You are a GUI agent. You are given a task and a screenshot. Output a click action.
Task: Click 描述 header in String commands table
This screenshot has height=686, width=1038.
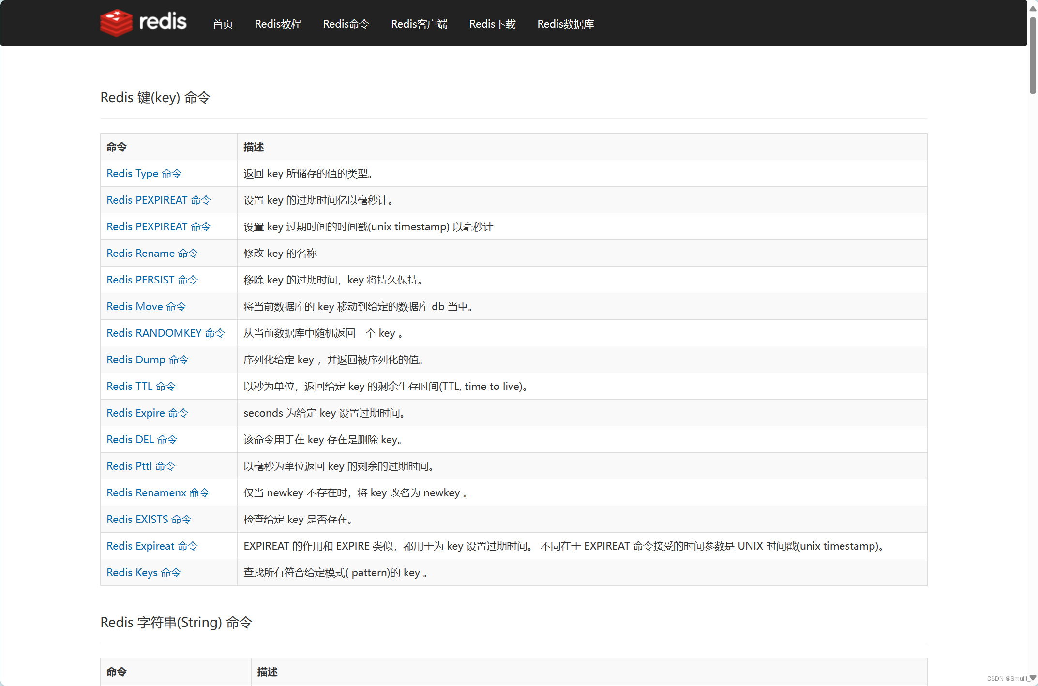pos(267,671)
